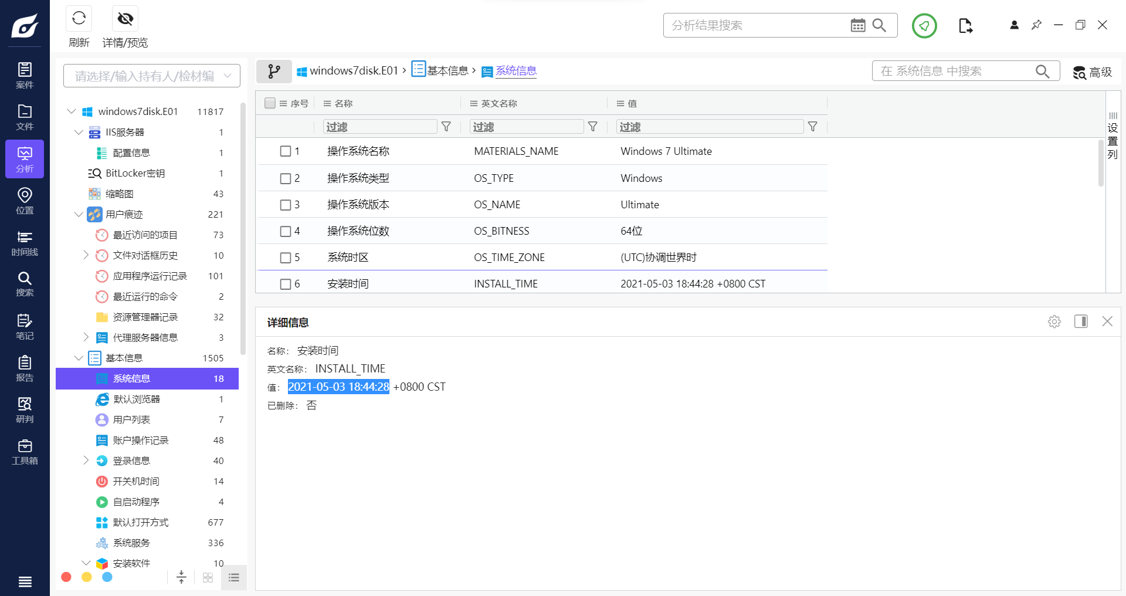Open the 工具箱 sidebar section
Screen dimensions: 1126x596
pos(25,452)
